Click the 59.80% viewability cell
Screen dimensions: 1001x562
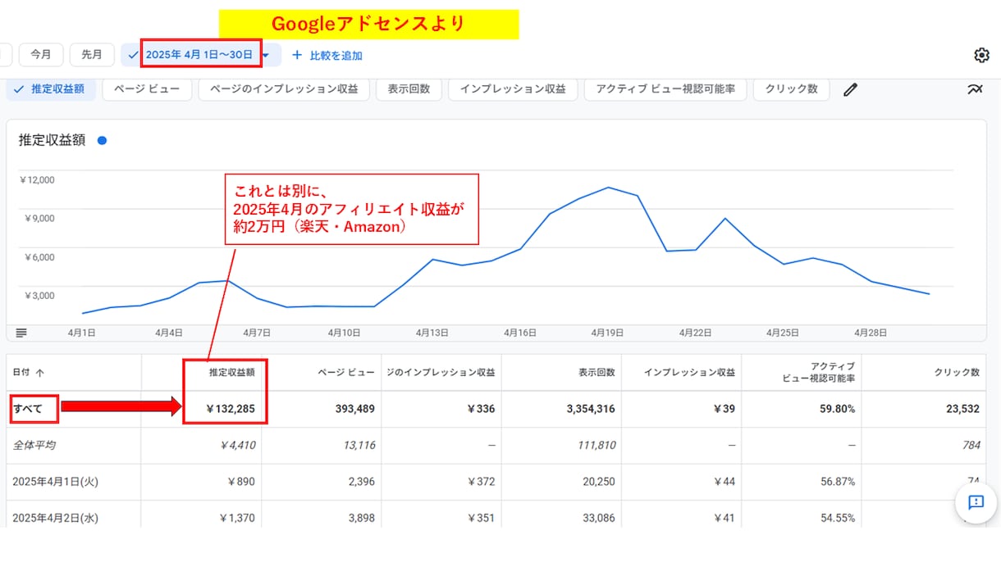point(836,409)
